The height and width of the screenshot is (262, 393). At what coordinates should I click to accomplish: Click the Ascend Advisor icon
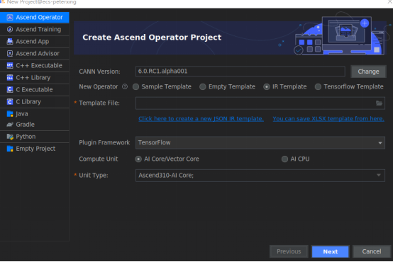tap(10, 53)
